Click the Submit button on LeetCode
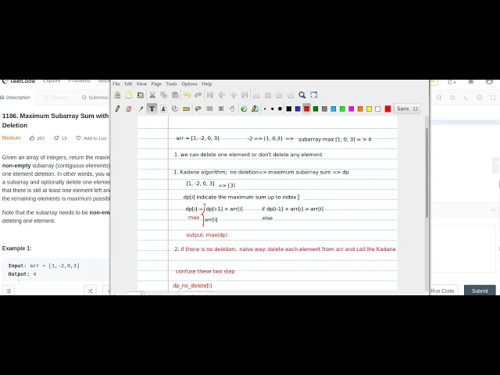 pyautogui.click(x=480, y=291)
